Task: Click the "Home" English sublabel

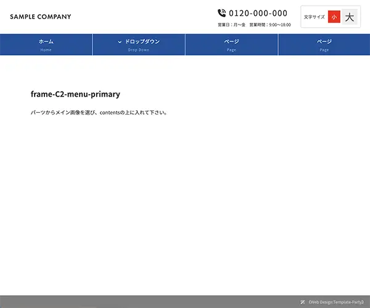Action: coord(46,50)
